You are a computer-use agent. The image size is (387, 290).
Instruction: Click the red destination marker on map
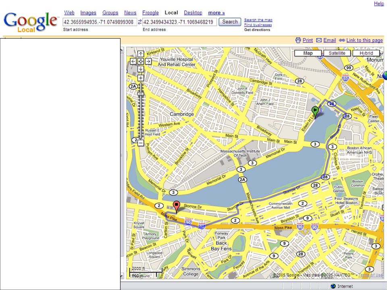[176, 207]
